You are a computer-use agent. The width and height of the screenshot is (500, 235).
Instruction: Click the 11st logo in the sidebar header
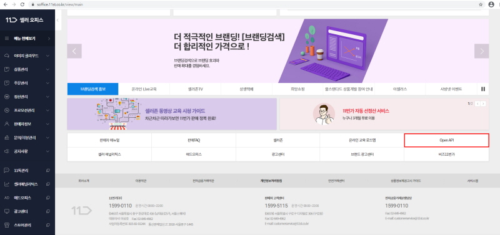tap(11, 20)
